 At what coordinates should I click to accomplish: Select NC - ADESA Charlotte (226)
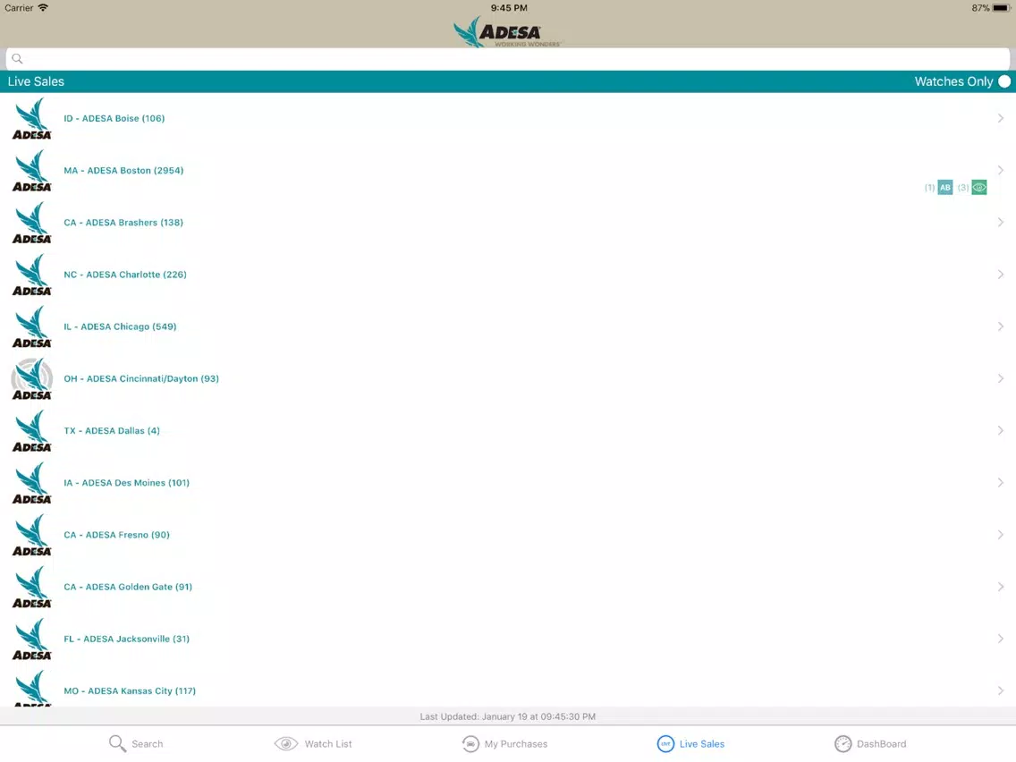pos(125,275)
